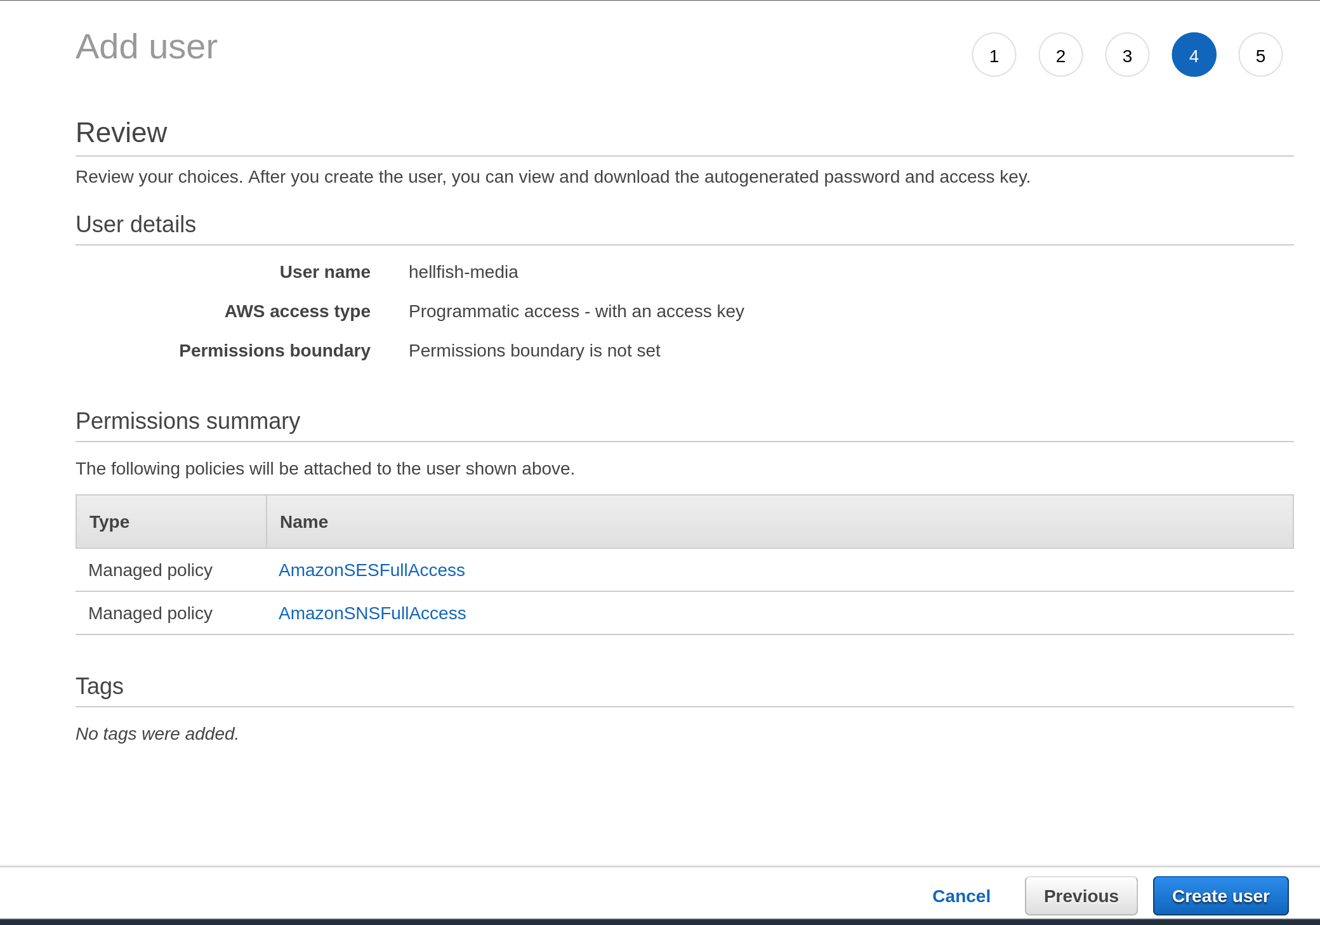Click the 'No tags were added.' text
Viewport: 1320px width, 925px height.
(157, 733)
